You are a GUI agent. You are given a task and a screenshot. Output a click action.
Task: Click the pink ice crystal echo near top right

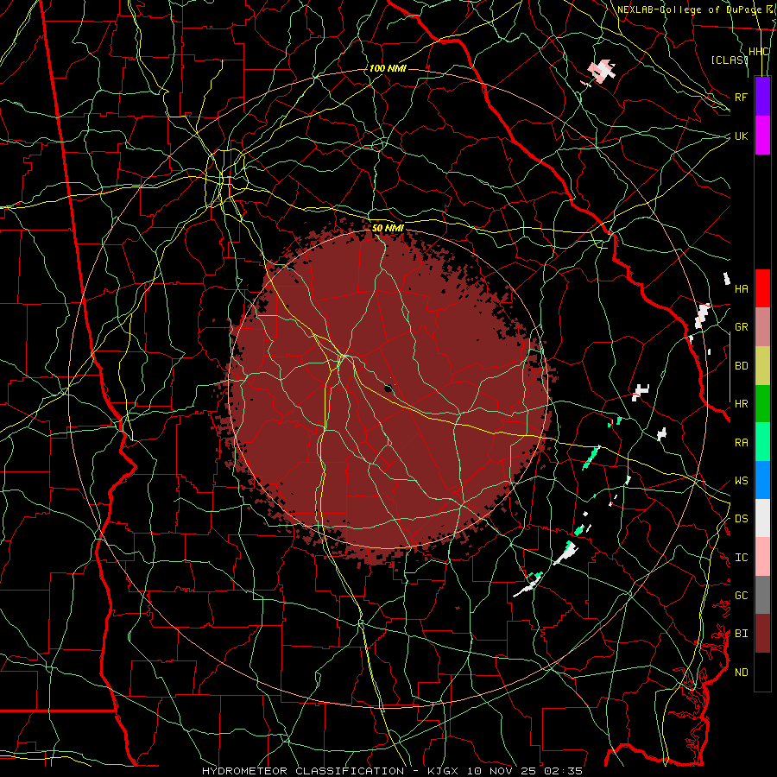tap(602, 71)
